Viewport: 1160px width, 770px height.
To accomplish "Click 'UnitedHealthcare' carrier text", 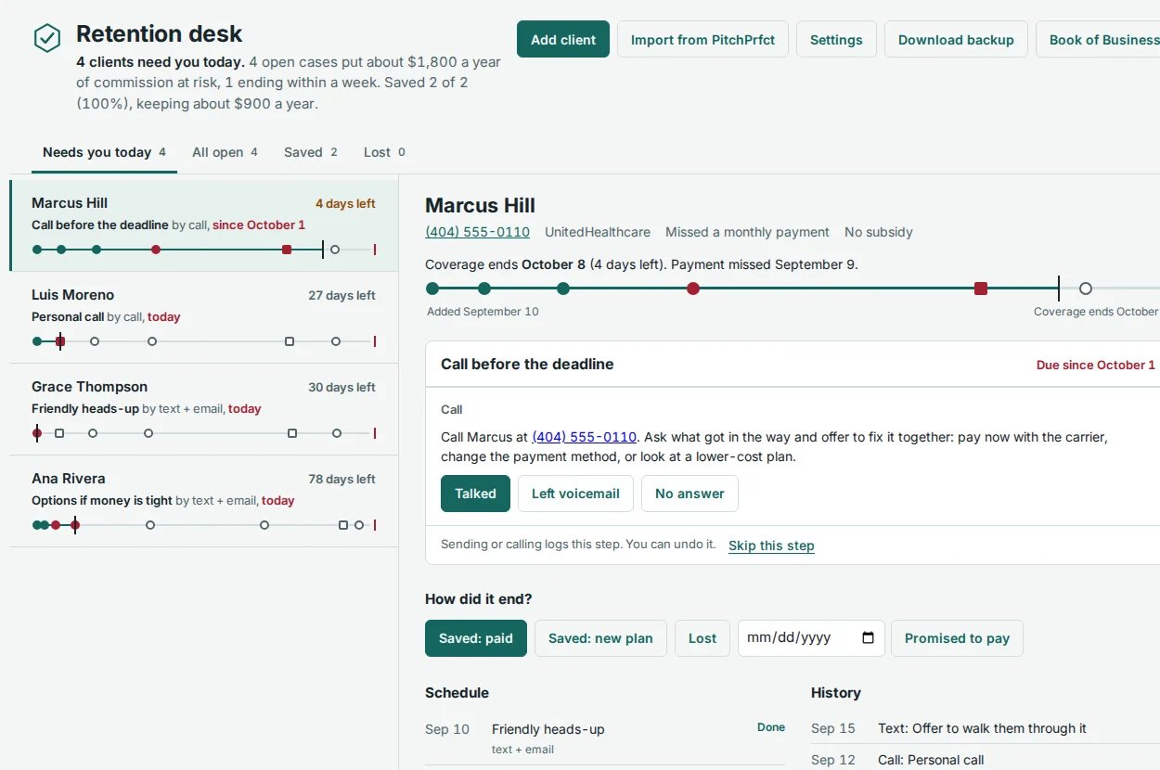I will click(598, 232).
